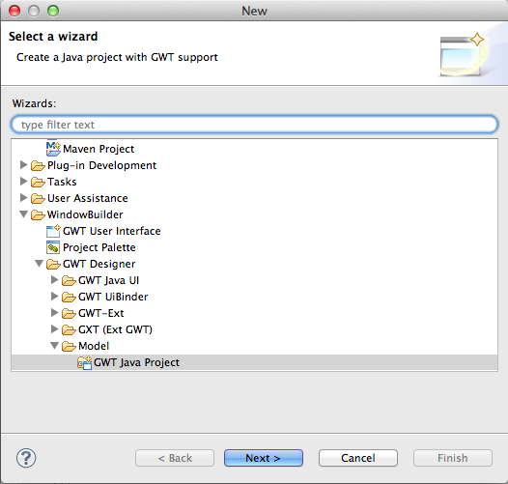Click the GWT-Ext folder icon
The height and width of the screenshot is (484, 508).
tap(69, 313)
